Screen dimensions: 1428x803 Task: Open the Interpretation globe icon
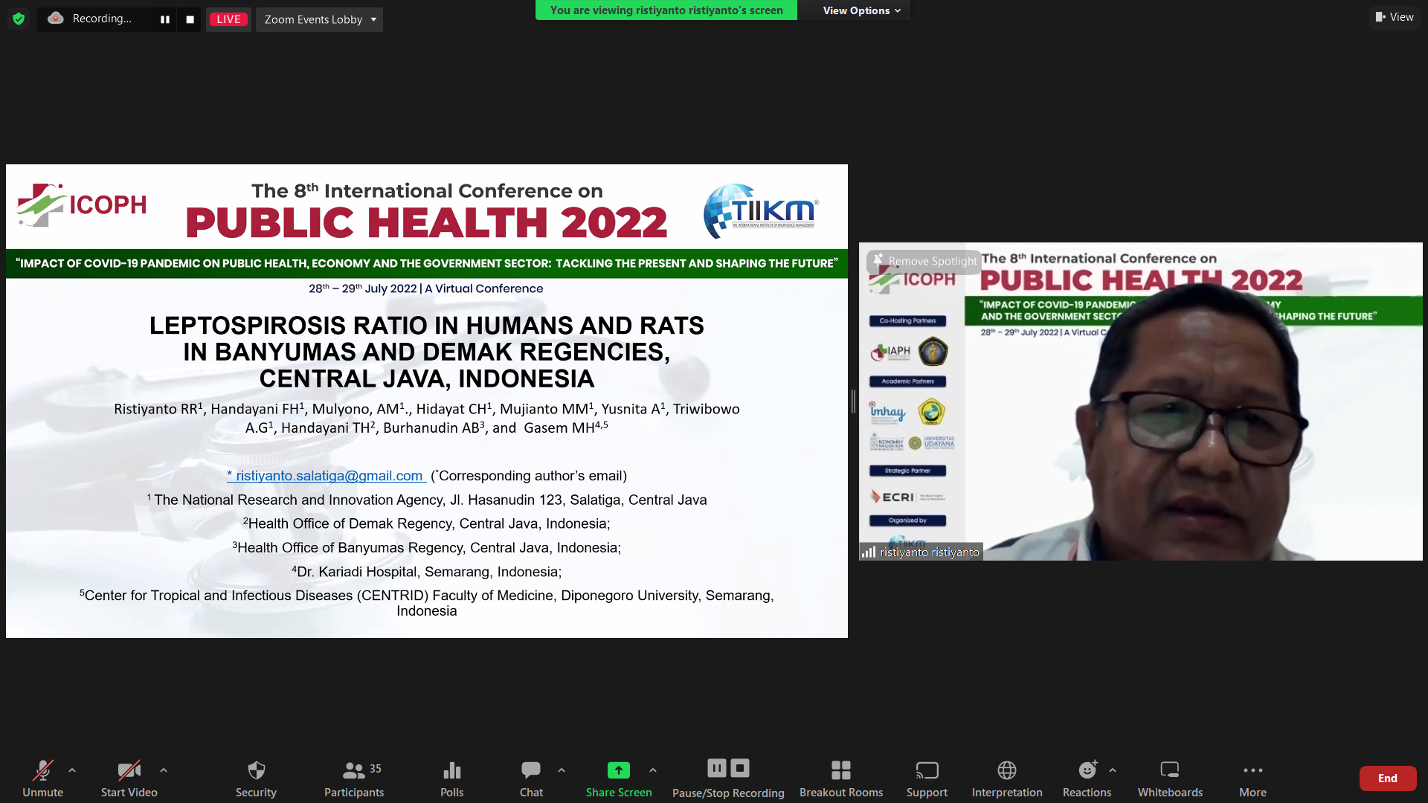(x=1007, y=770)
